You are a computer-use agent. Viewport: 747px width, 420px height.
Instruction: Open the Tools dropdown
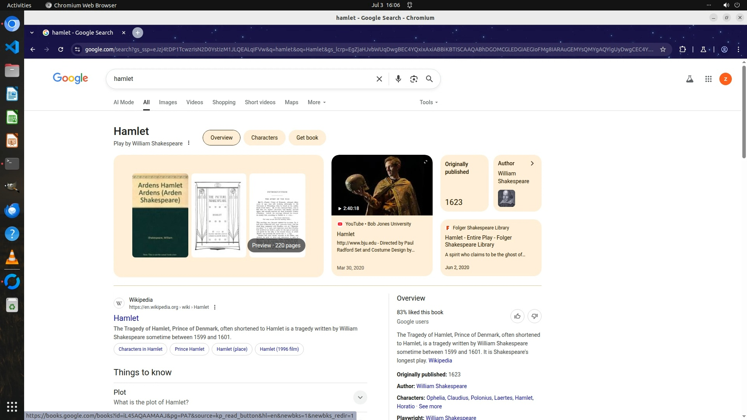pyautogui.click(x=428, y=102)
